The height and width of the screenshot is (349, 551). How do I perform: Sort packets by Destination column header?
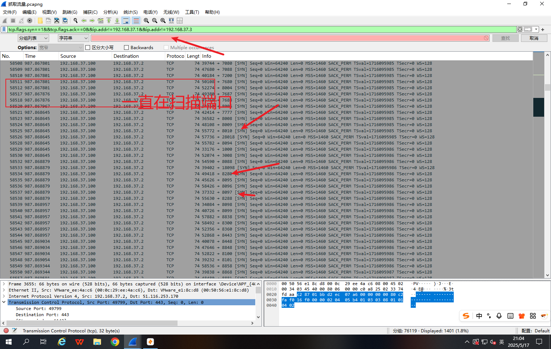[138, 56]
